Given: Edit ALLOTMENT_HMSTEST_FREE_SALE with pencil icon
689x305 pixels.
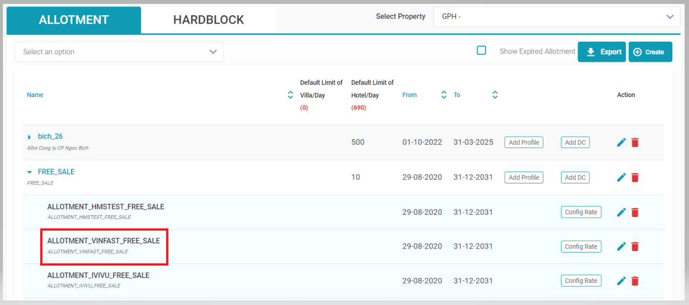Looking at the screenshot, I should click(x=621, y=212).
